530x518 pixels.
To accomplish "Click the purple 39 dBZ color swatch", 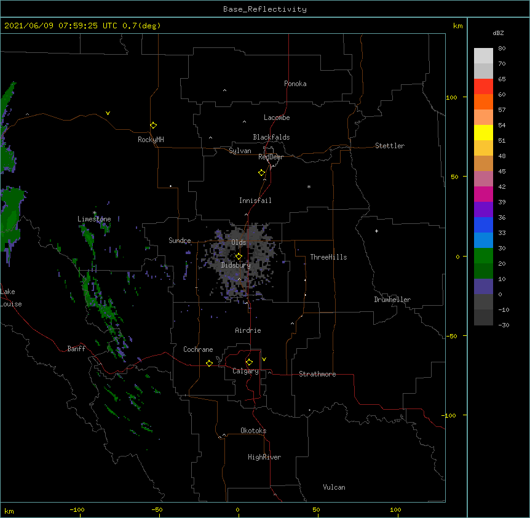I will coord(483,210).
